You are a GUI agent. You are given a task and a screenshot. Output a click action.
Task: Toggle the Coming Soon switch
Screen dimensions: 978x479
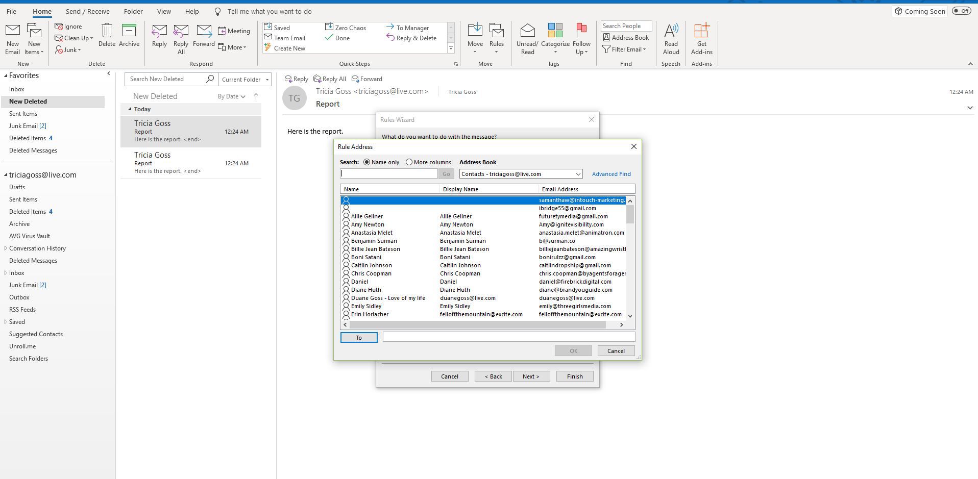962,11
